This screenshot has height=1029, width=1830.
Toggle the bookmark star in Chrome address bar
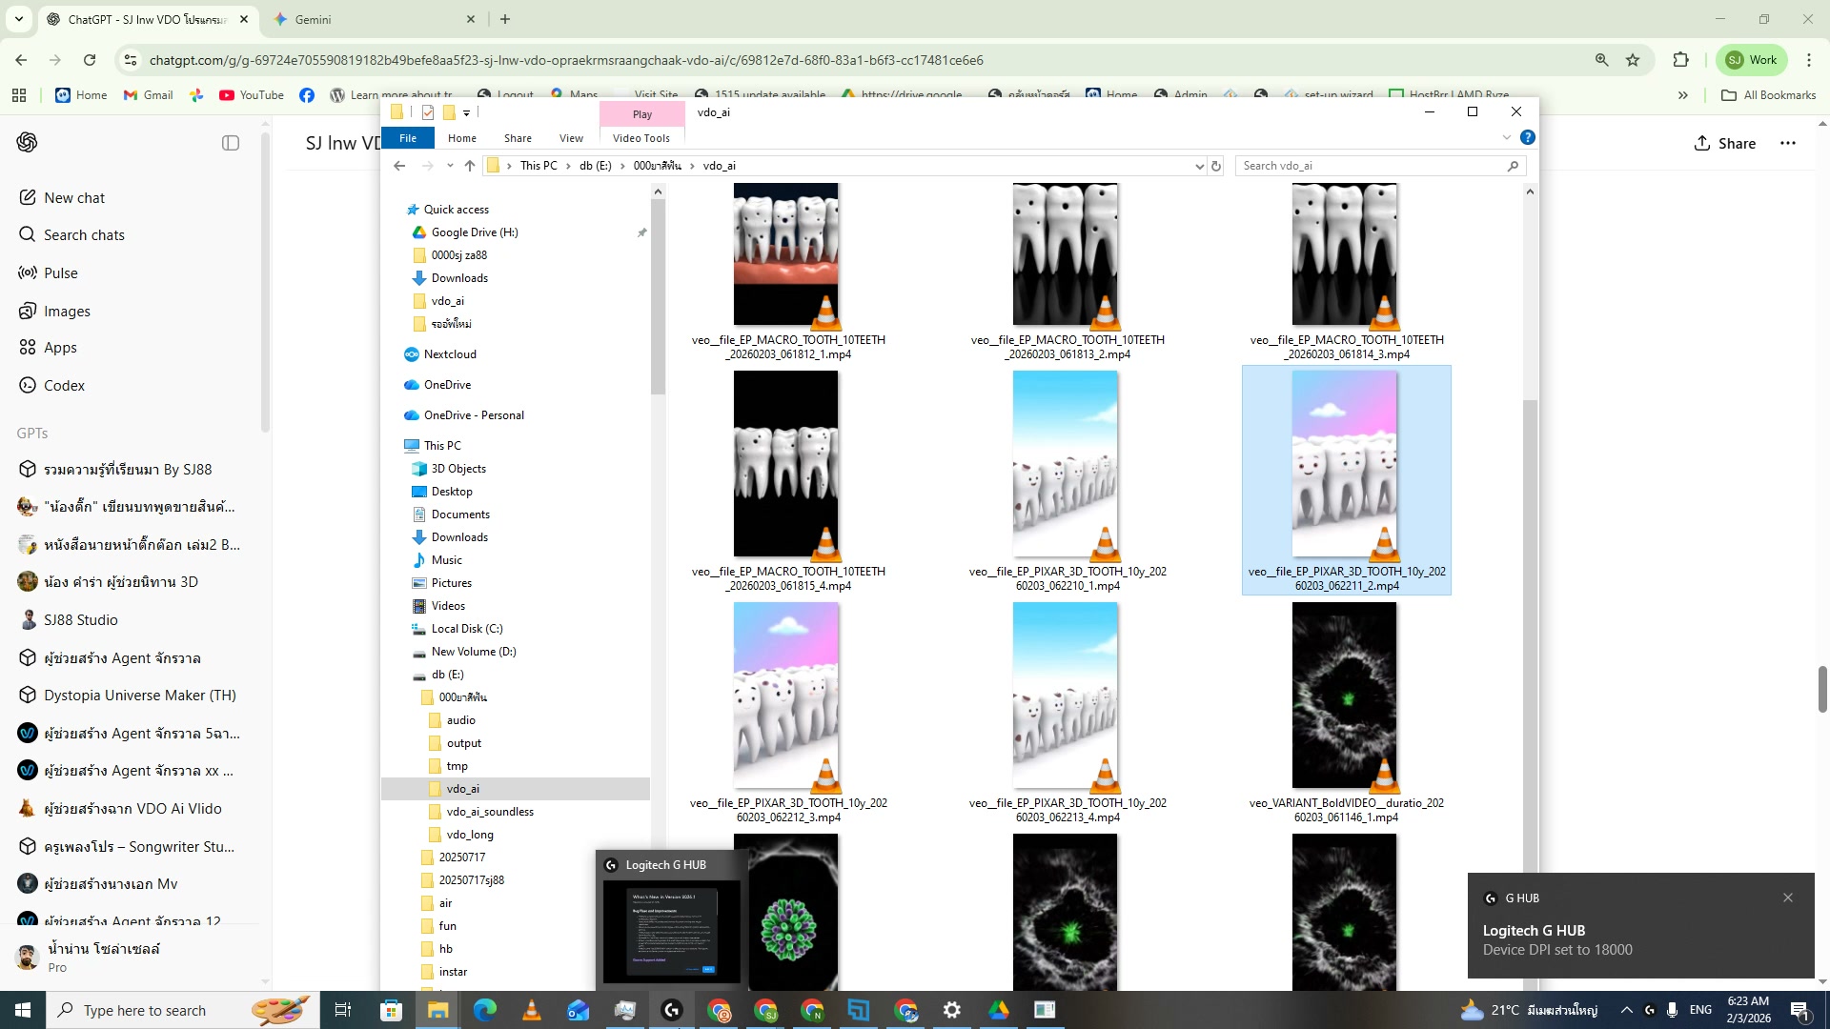(x=1634, y=59)
